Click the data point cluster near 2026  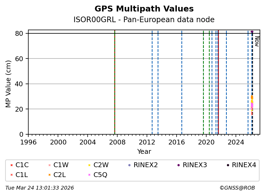point(252,104)
